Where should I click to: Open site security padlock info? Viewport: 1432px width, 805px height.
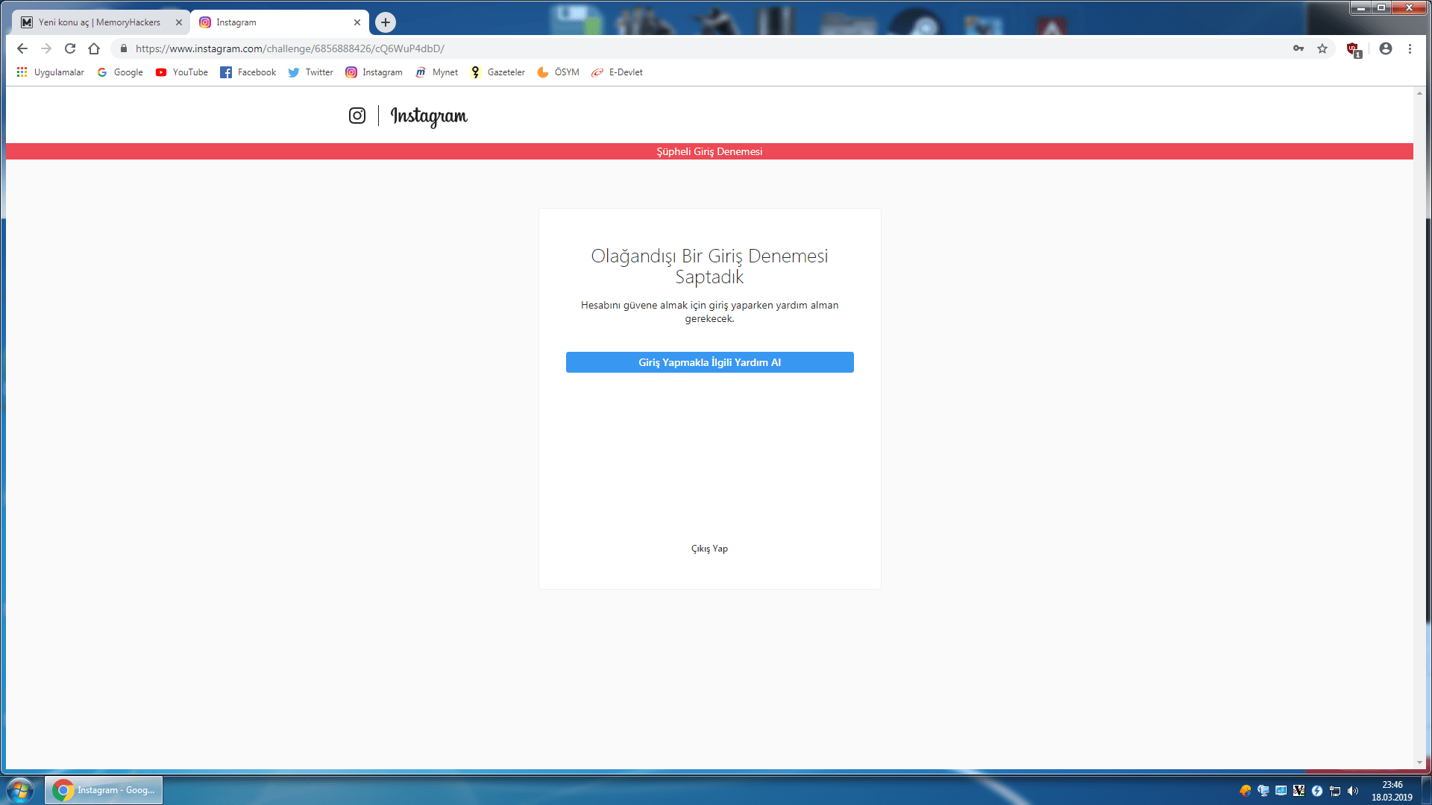tap(124, 48)
